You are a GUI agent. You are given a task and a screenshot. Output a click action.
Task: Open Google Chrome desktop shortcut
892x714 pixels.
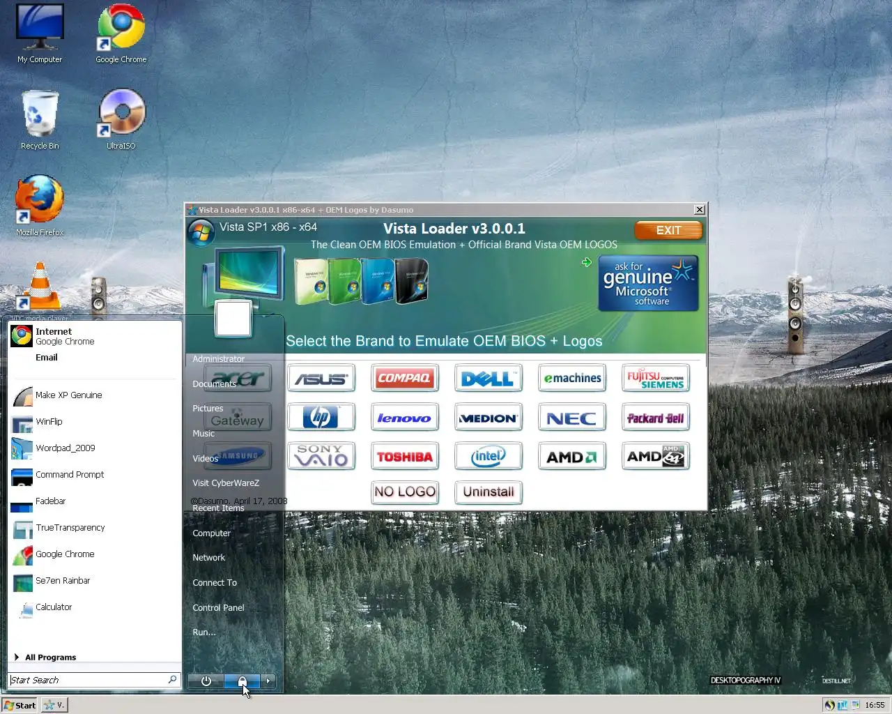point(121,34)
